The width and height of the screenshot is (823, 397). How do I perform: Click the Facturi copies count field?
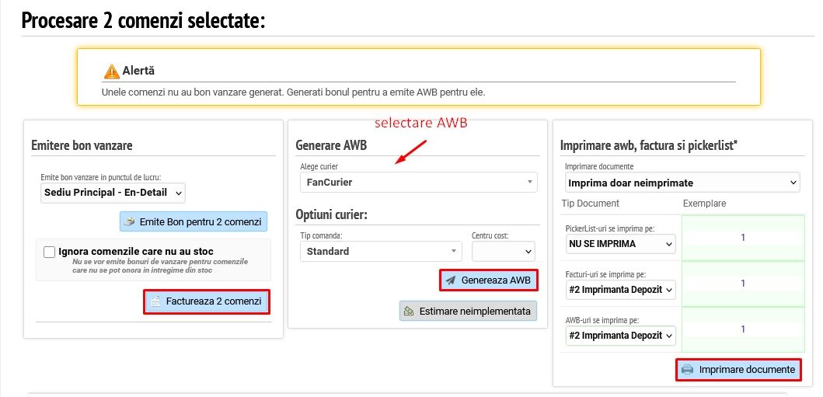tap(742, 284)
